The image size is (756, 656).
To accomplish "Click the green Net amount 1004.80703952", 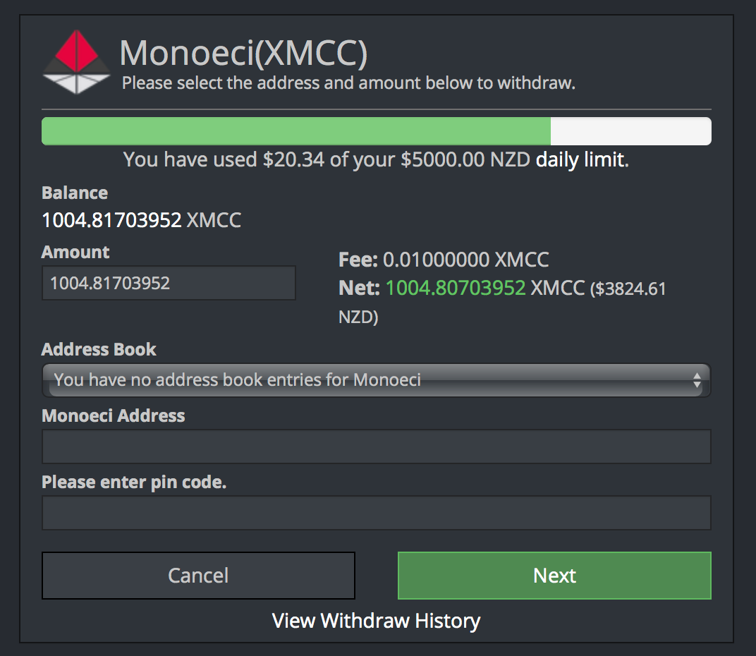I will 455,288.
